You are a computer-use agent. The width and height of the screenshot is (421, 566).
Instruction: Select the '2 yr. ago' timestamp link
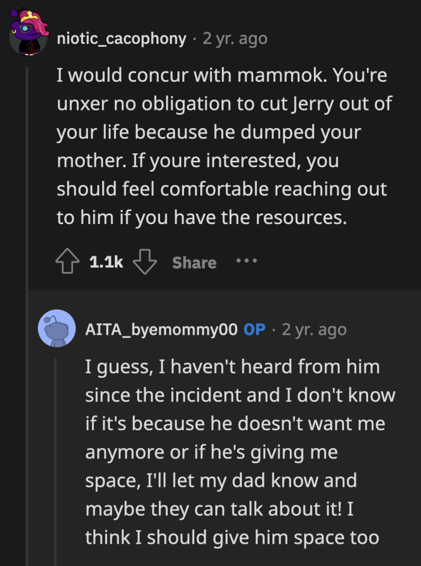[235, 38]
